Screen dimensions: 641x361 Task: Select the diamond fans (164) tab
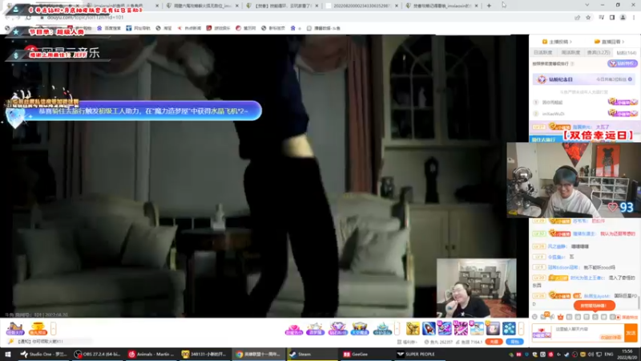point(627,53)
